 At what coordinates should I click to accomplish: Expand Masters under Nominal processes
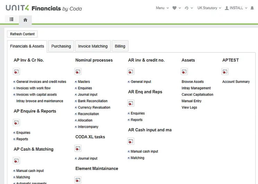click(x=76, y=82)
